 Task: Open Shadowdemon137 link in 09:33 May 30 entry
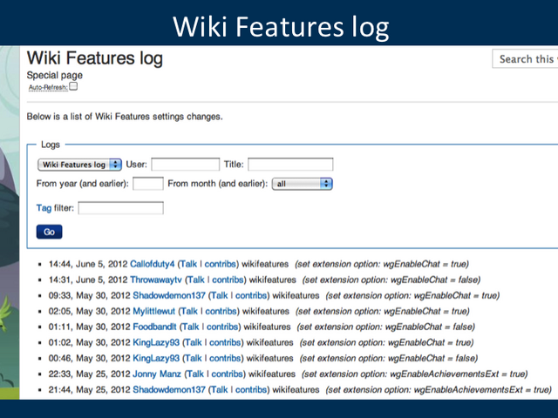tap(169, 295)
